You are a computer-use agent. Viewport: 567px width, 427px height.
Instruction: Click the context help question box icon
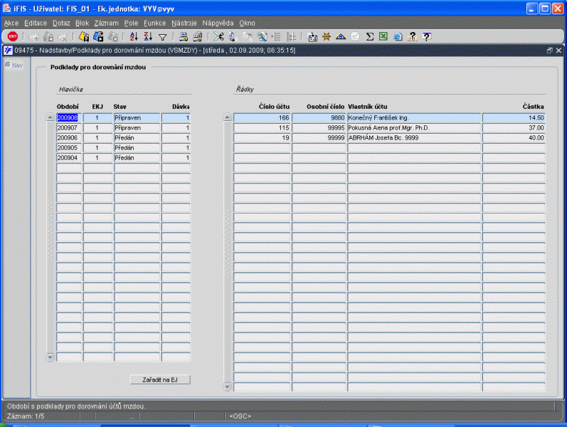point(427,36)
